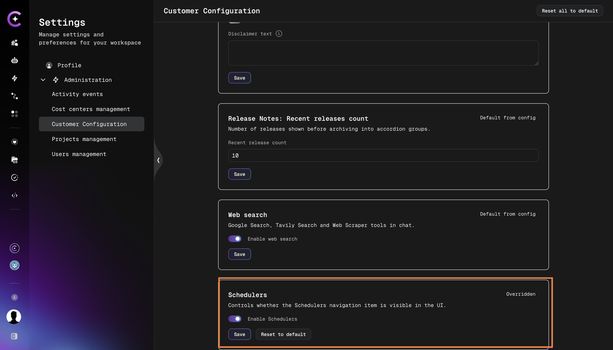Collapse the Administration section chevron
The image size is (613, 350).
(43, 80)
